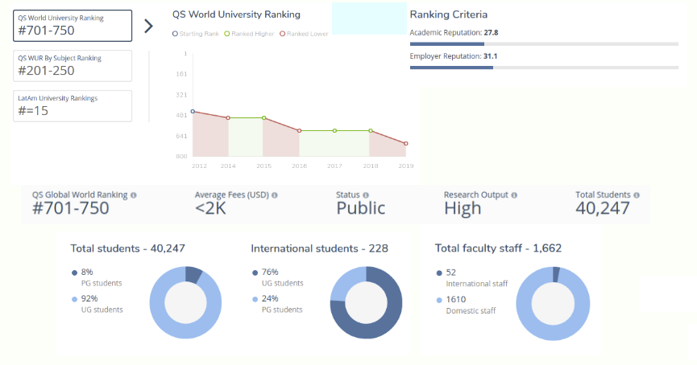This screenshot has height=365, width=697.
Task: Click the Employer Reputation progress bar
Action: (544, 68)
